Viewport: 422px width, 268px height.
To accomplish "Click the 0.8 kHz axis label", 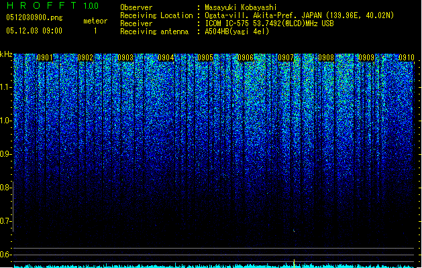I will 6,188.
